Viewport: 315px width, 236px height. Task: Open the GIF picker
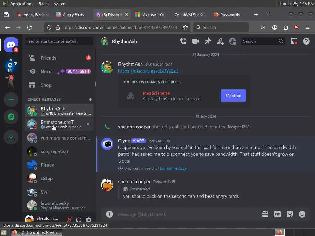click(x=277, y=214)
